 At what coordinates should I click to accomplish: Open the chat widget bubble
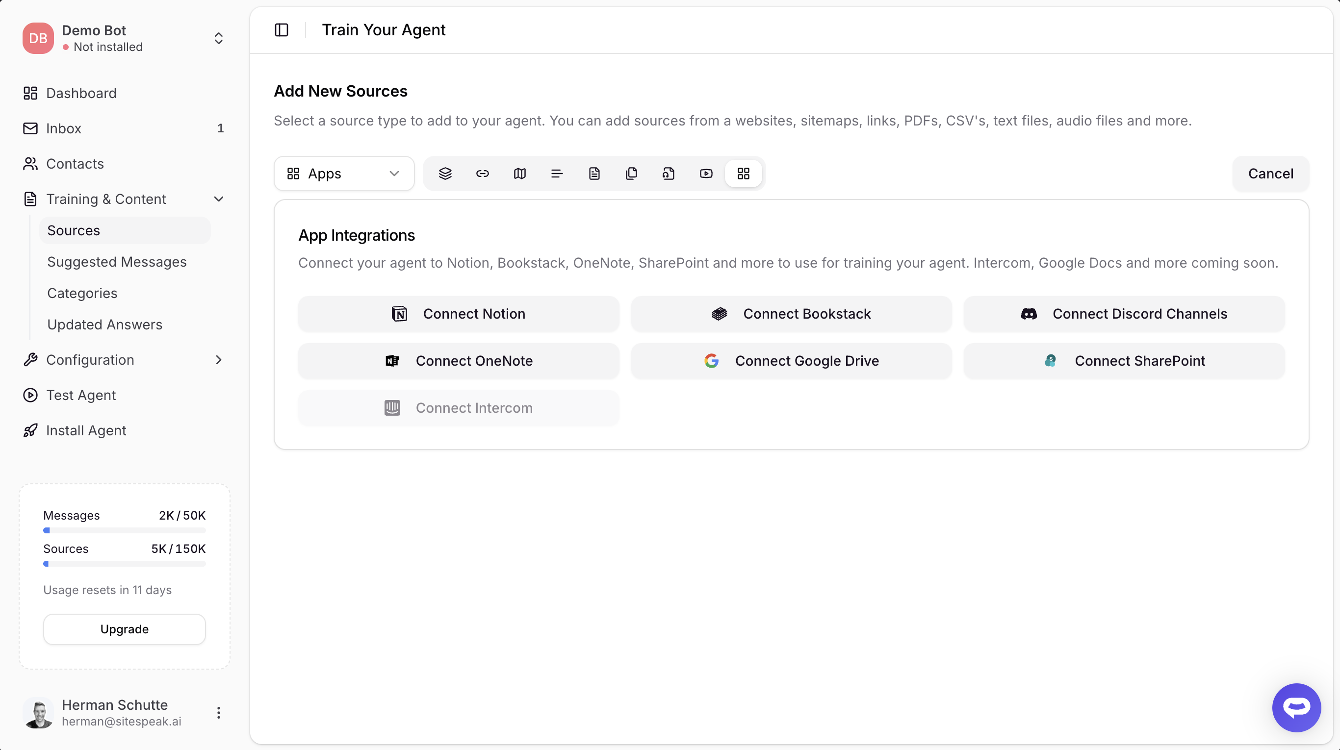tap(1296, 707)
